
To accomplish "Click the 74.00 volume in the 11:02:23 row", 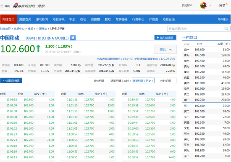I will click(50, 140).
